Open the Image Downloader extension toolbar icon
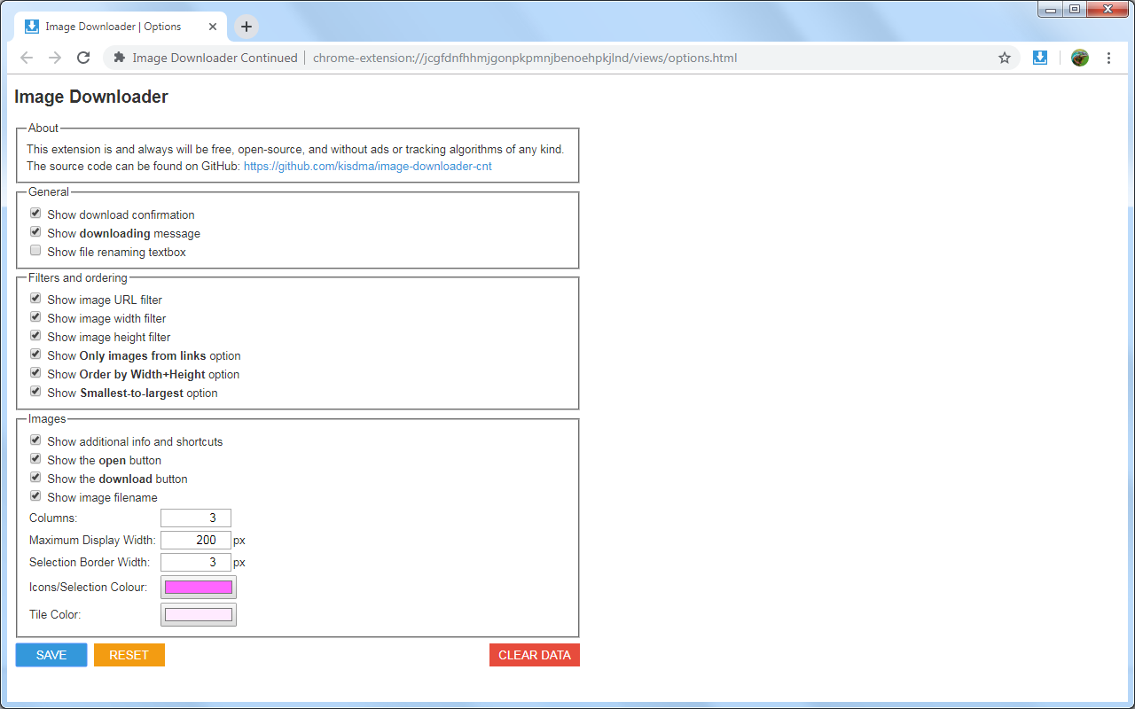The height and width of the screenshot is (709, 1135). tap(1040, 58)
